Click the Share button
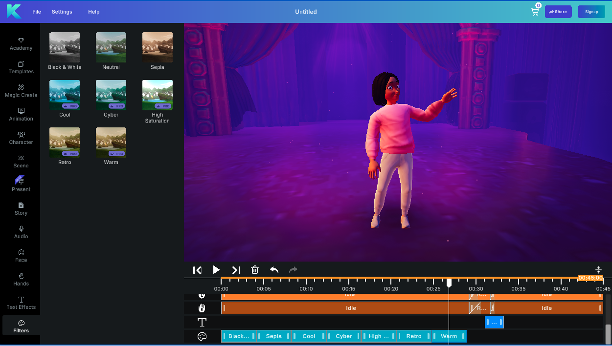 pyautogui.click(x=558, y=11)
